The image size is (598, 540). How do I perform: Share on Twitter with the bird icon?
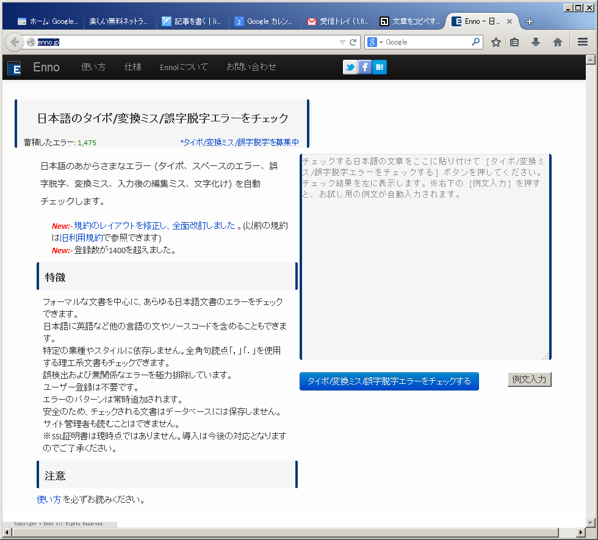point(350,67)
